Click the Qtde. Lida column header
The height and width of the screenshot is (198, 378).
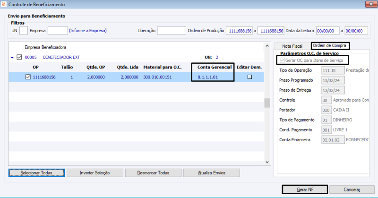pyautogui.click(x=128, y=67)
